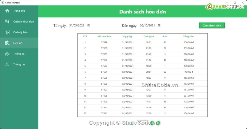The image size is (247, 129).
Task: Focus the Đến ngày date field 06/10/2021
Action: point(150,25)
